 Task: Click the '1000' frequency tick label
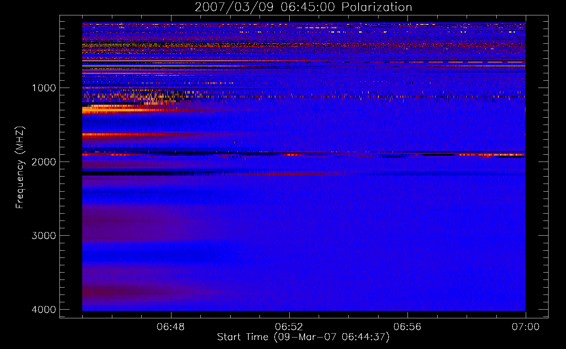44,88
